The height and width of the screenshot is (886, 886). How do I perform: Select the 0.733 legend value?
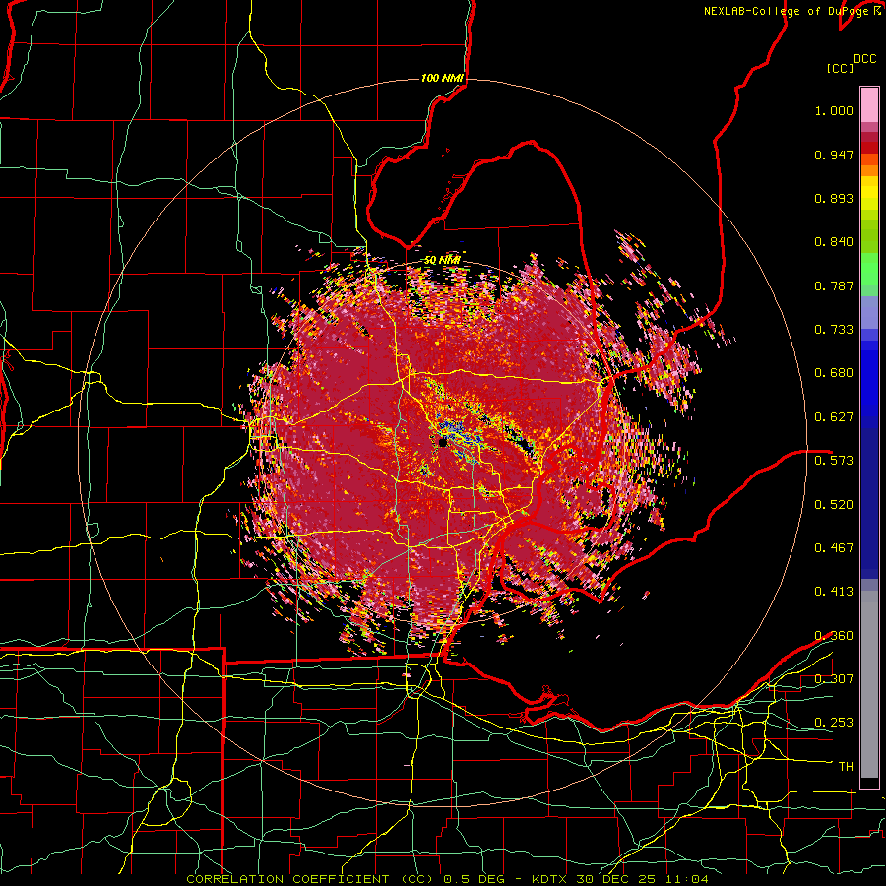point(834,330)
